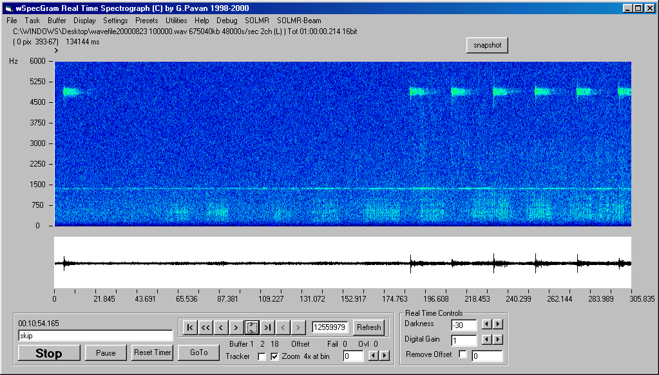Click the wSpecGram title bar icon
The width and height of the screenshot is (659, 375).
point(9,8)
